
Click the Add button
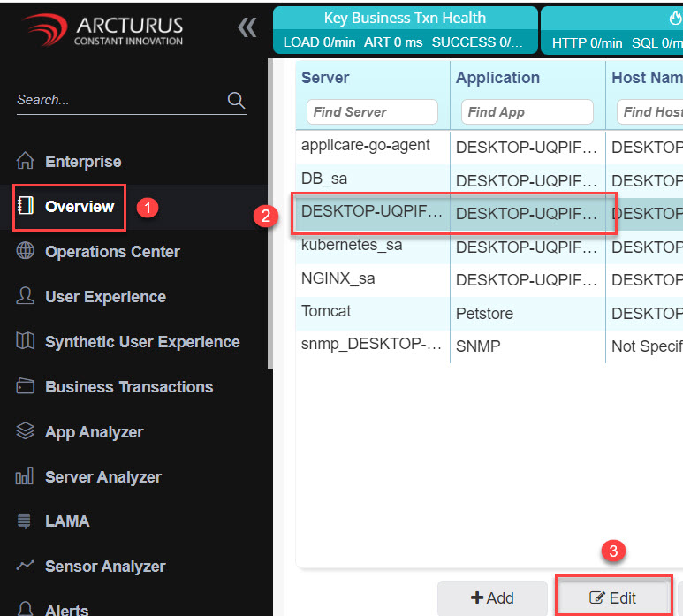(492, 597)
